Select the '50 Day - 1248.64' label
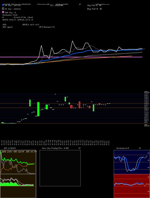This screenshot has height=198, width=150. 13,9
